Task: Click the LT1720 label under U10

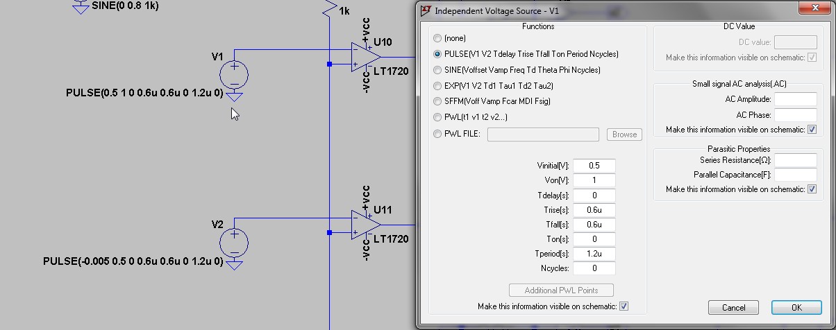Action: [391, 71]
